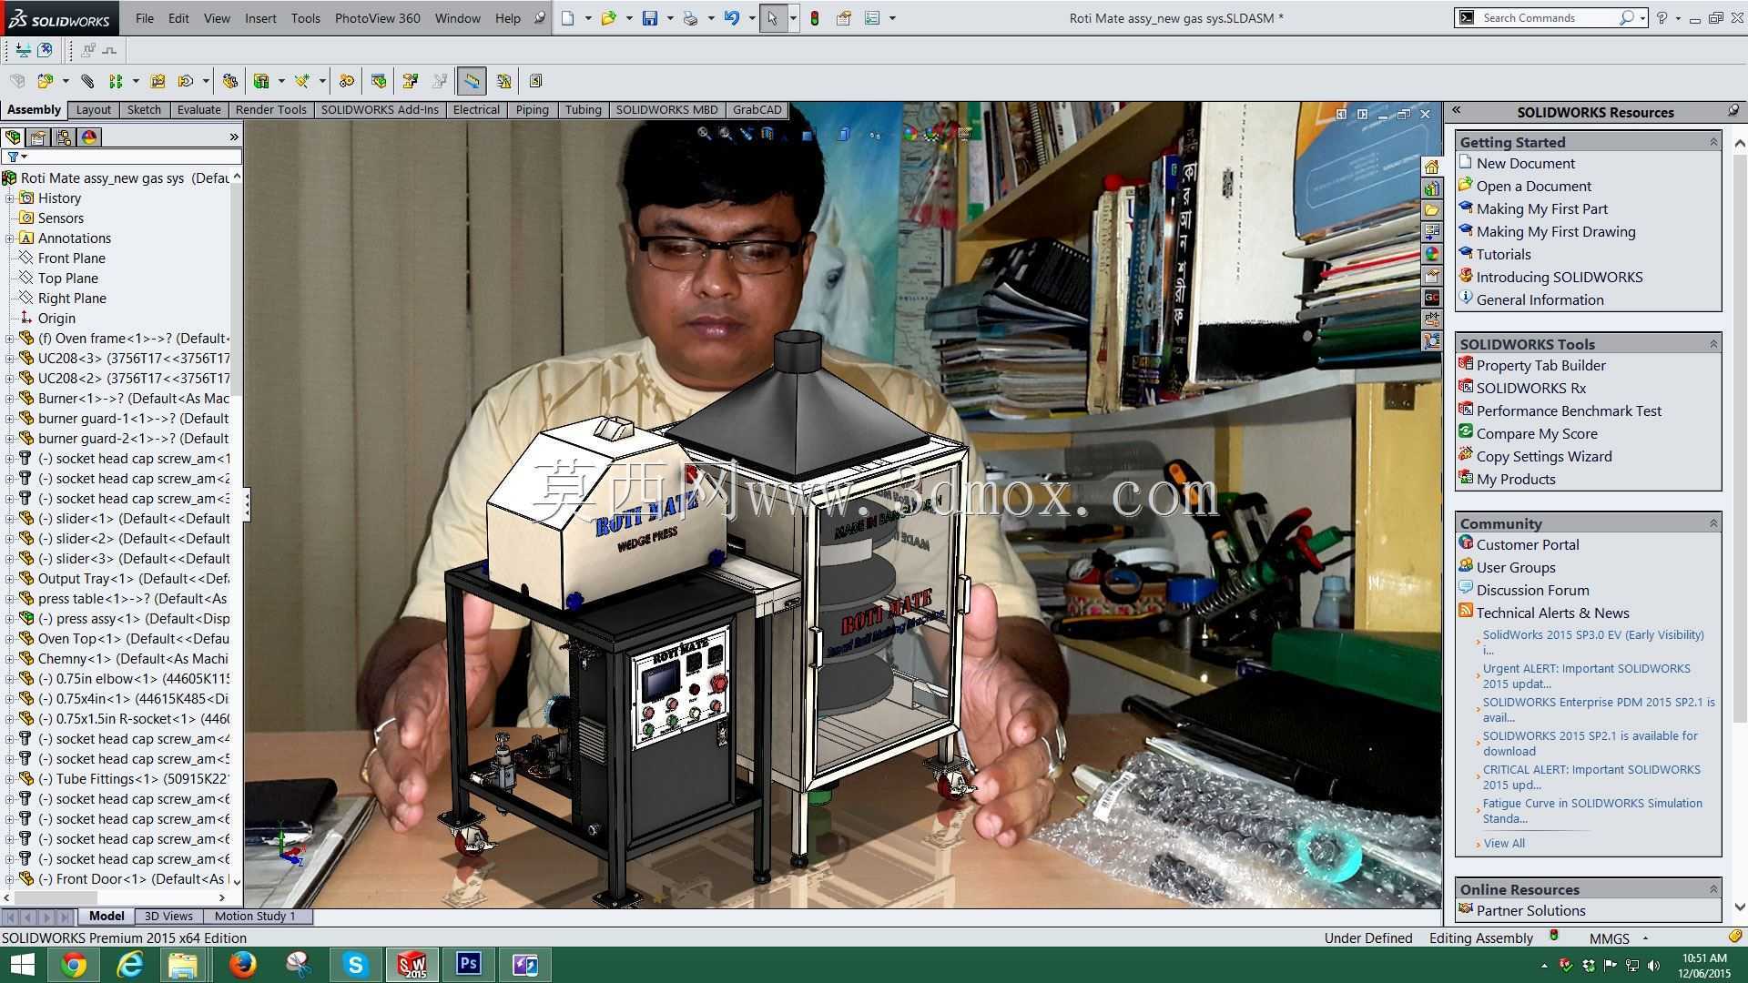
Task: Click the Smart Fasteners icon
Action: pyautogui.click(x=158, y=81)
